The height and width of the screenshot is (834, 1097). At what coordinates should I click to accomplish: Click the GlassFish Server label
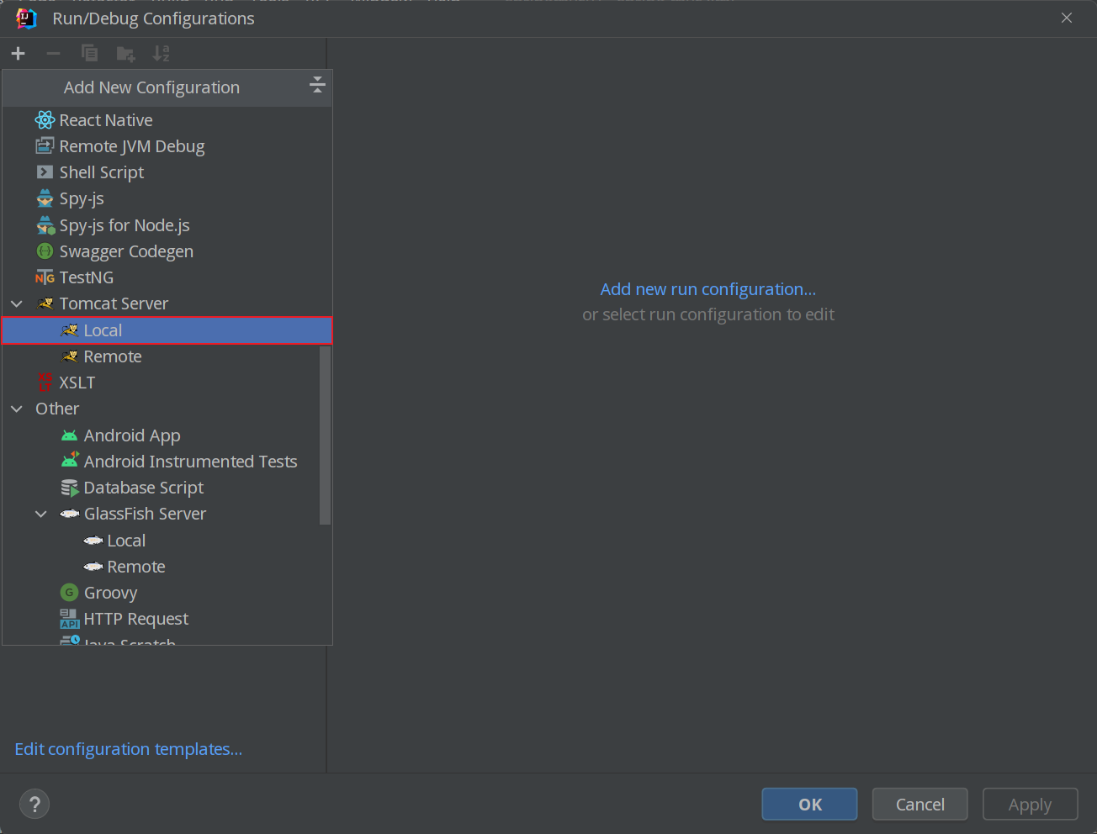pyautogui.click(x=145, y=514)
